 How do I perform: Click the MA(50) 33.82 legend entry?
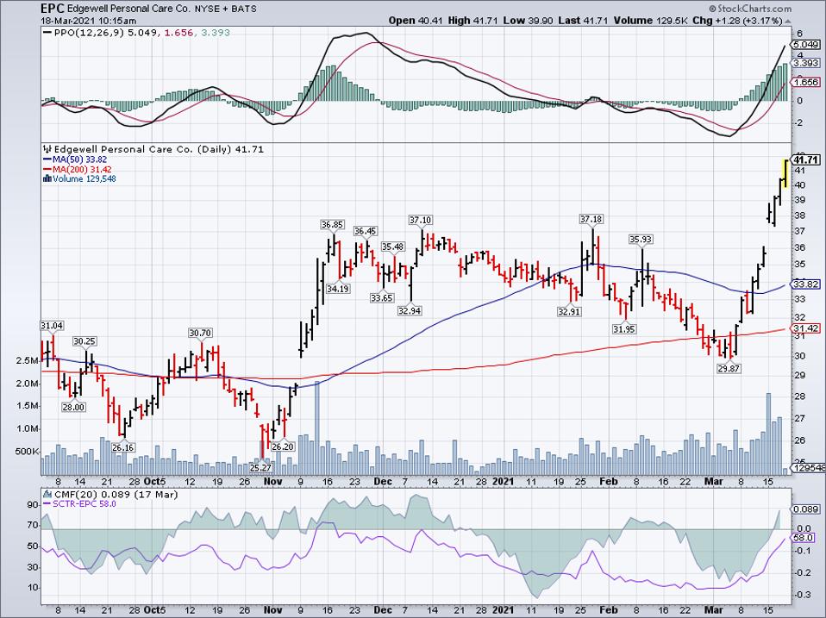point(79,159)
